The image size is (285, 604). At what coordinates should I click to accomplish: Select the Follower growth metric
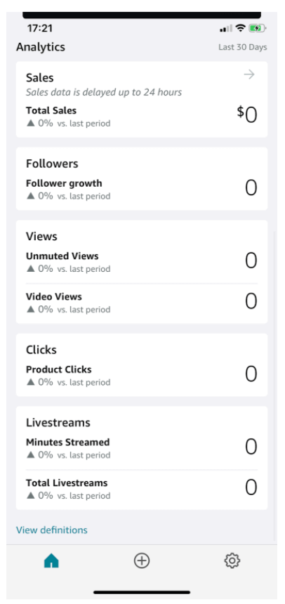point(142,189)
